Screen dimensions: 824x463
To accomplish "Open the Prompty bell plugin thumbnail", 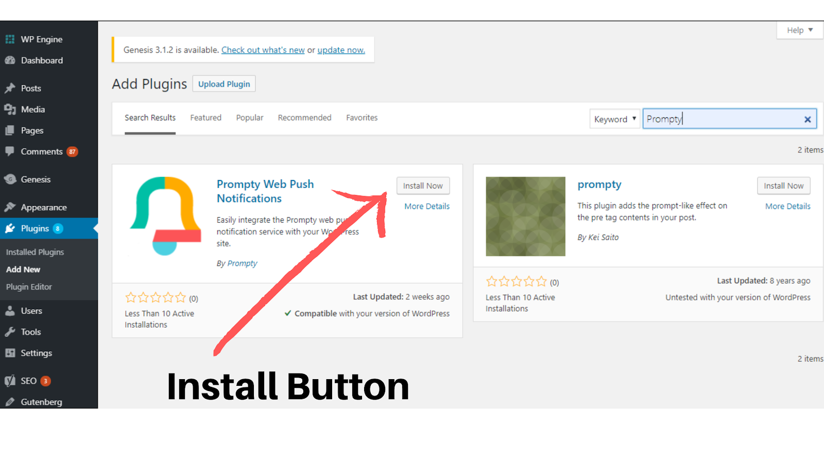I will [165, 216].
